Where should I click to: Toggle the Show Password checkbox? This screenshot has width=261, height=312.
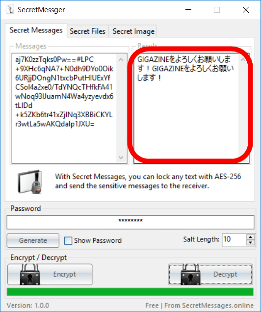[x=68, y=240]
